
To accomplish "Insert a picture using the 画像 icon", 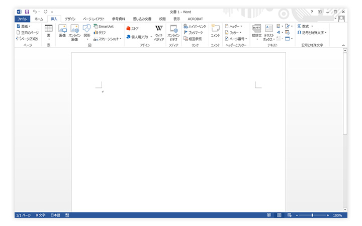I will coord(62,31).
